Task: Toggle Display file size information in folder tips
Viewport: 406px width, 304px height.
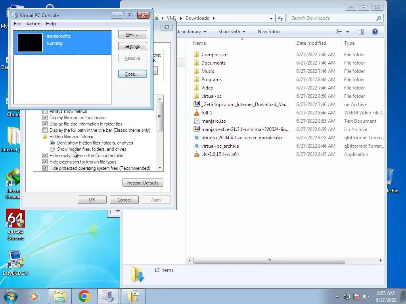Action: tap(45, 124)
